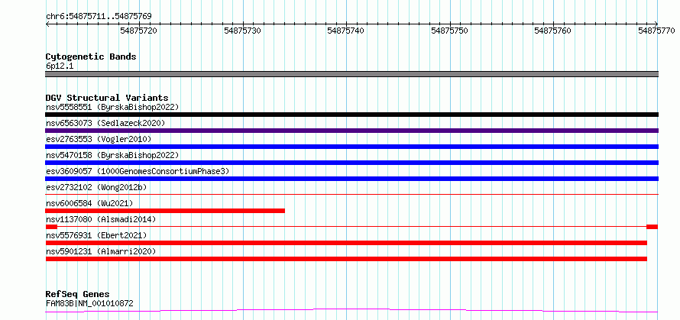Select the DGV Structural Variants track title

[x=107, y=98]
